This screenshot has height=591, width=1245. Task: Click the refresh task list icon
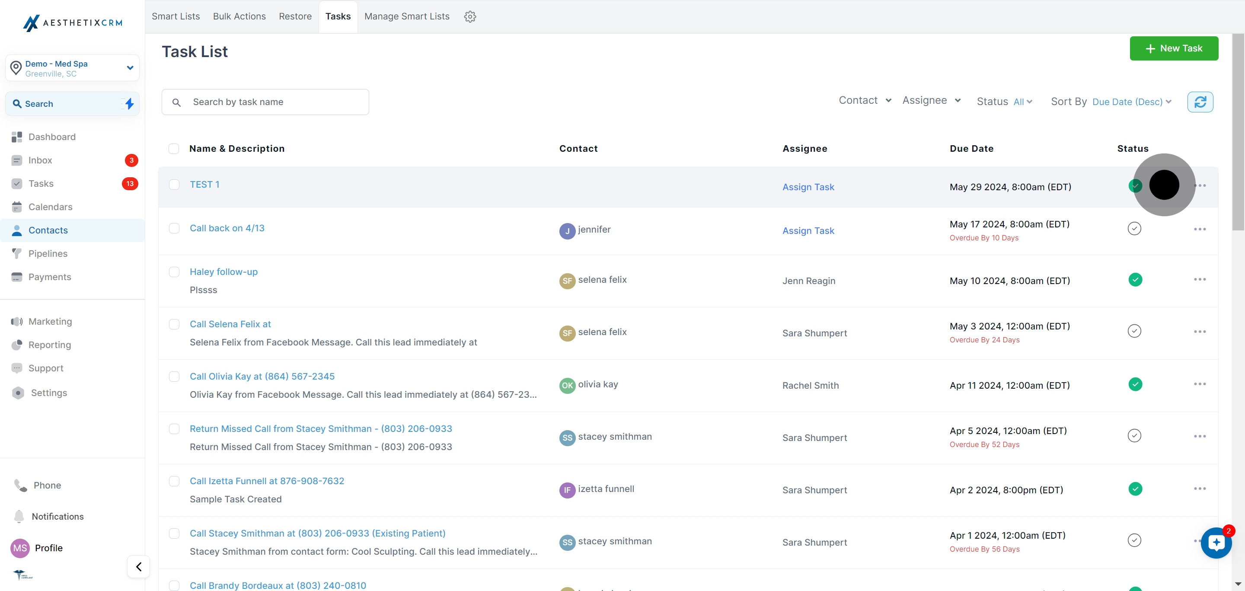tap(1200, 102)
